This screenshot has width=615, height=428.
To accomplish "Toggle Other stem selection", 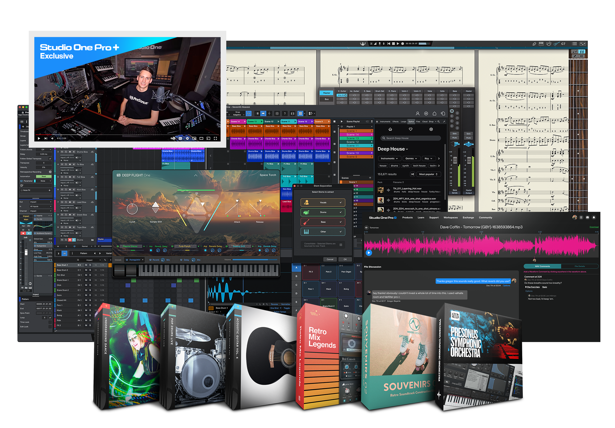I will [323, 232].
